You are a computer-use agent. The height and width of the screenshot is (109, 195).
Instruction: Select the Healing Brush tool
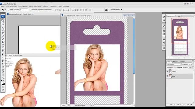point(3,36)
